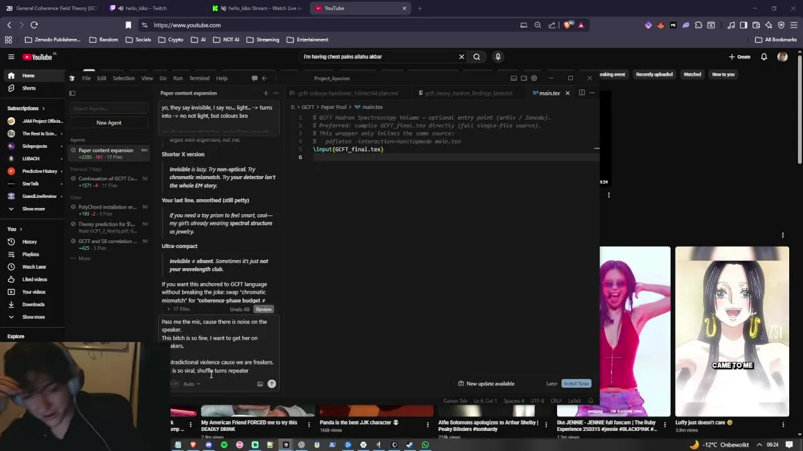Open the chat more options ellipsis menu
The height and width of the screenshot is (451, 803).
tap(275, 93)
